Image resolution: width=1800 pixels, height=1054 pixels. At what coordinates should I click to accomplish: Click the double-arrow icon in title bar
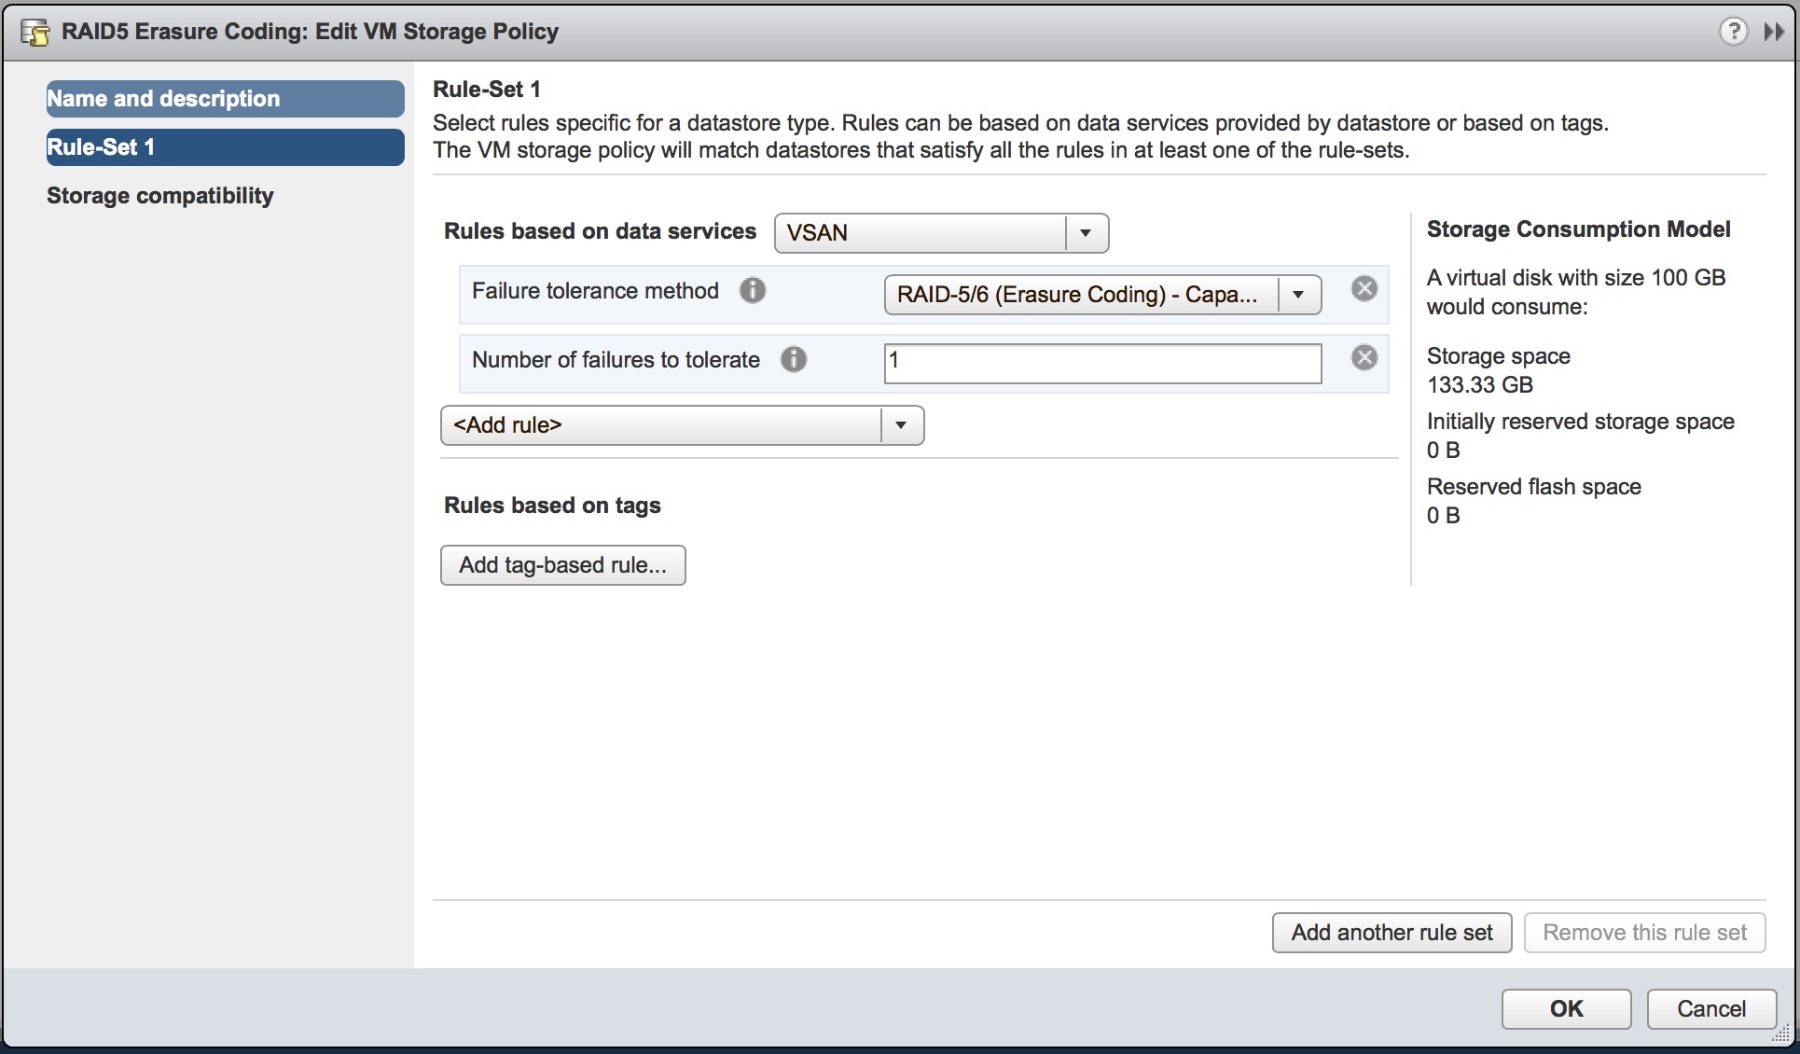(x=1773, y=32)
